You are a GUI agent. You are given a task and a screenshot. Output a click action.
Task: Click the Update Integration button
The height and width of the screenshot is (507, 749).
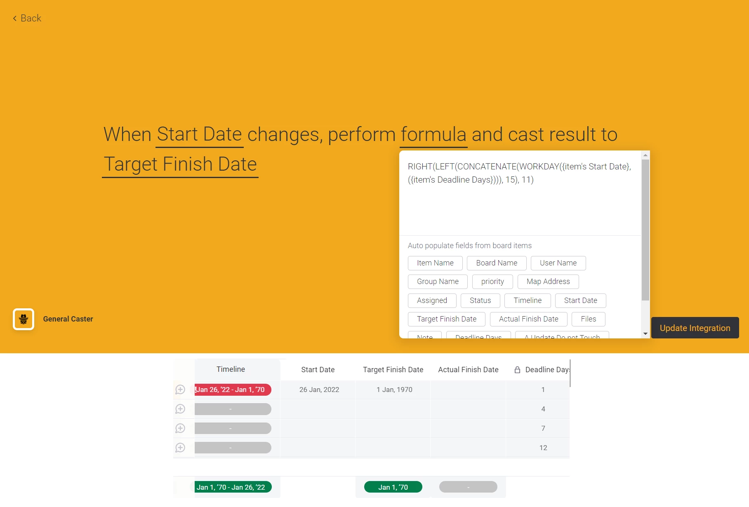pos(695,328)
